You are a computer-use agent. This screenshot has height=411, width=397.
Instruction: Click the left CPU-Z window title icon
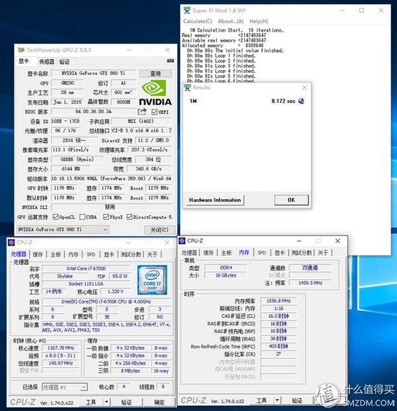[x=11, y=242]
